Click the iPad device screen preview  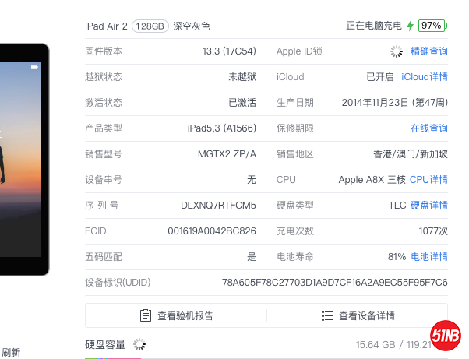click(20, 160)
